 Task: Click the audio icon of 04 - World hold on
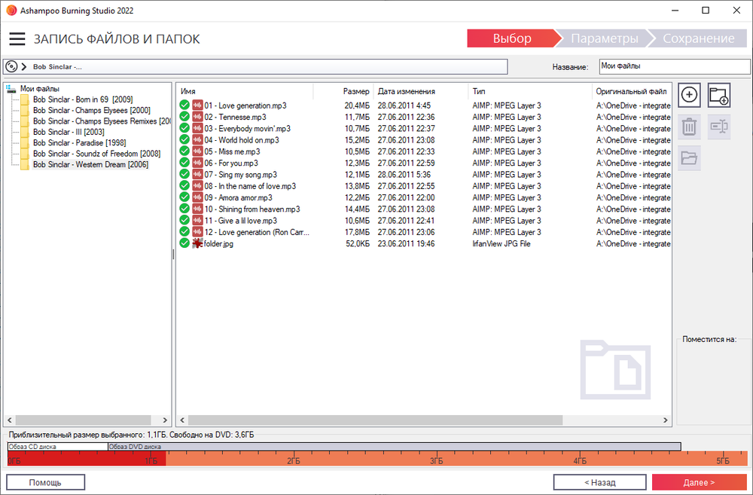pyautogui.click(x=197, y=140)
